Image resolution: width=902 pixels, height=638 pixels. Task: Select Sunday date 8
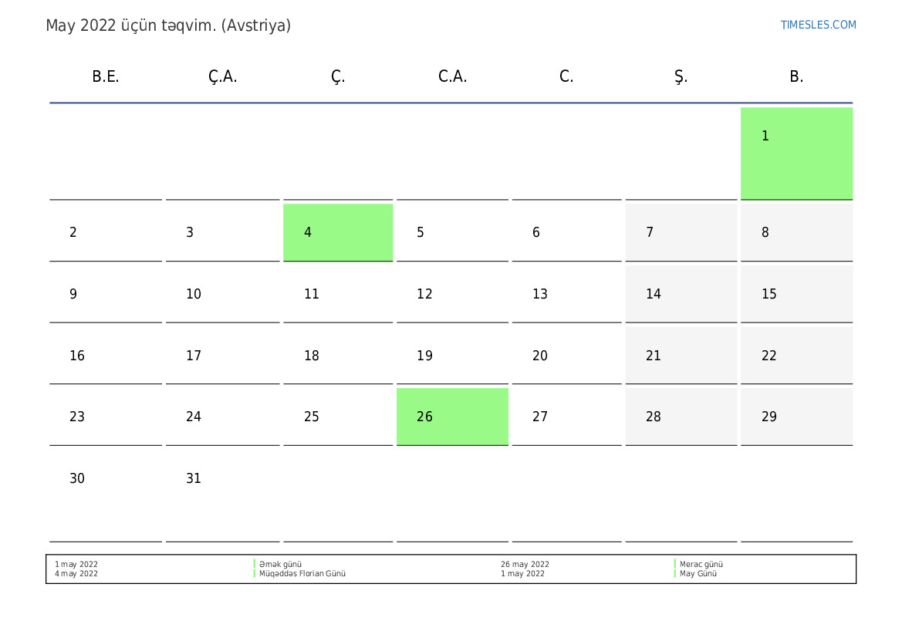pos(796,232)
